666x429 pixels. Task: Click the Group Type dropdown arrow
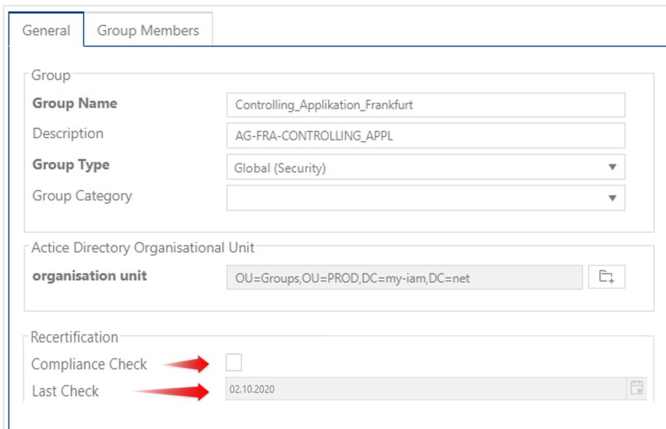pos(611,167)
